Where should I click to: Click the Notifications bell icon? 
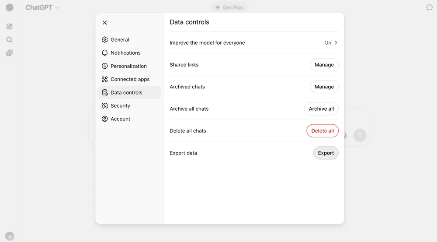tap(104, 53)
